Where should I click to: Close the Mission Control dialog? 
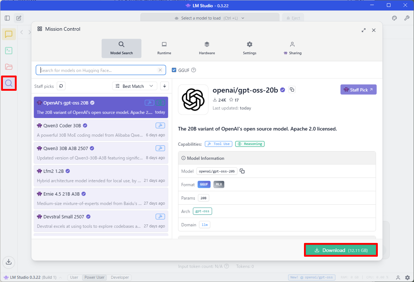[x=373, y=30]
